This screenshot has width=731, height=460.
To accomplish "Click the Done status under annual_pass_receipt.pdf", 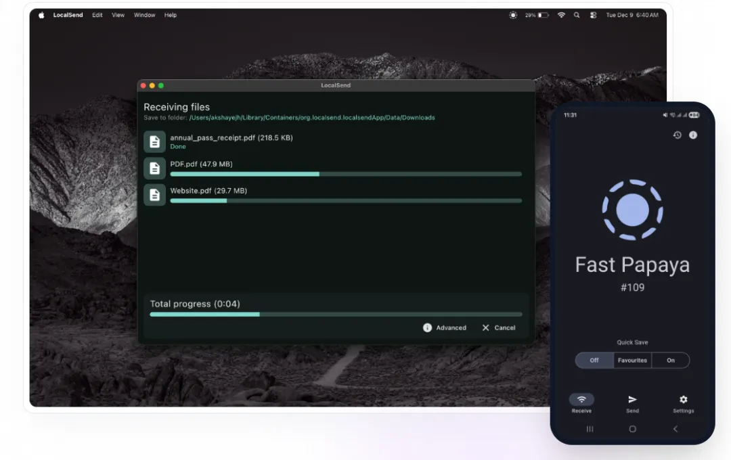I will (177, 146).
